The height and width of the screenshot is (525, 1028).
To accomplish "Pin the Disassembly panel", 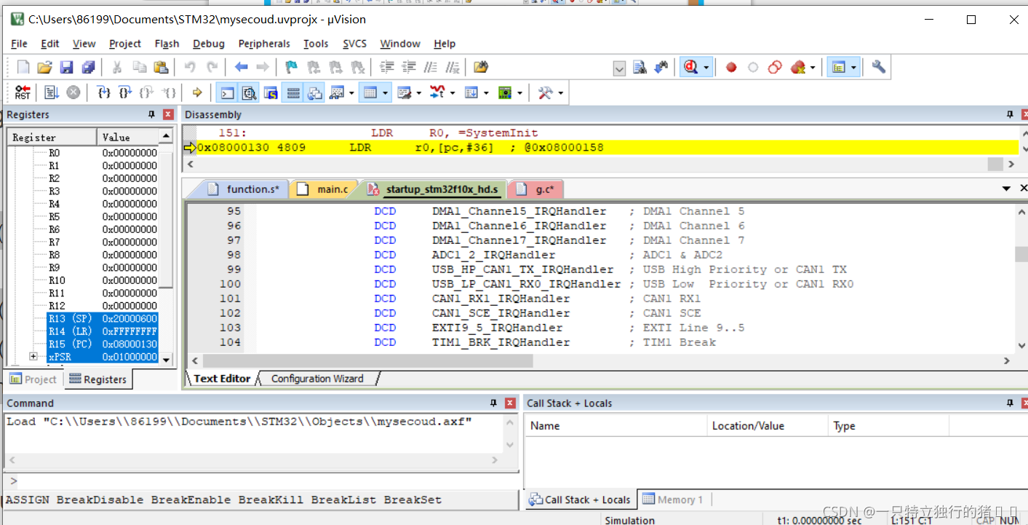I will (1010, 114).
